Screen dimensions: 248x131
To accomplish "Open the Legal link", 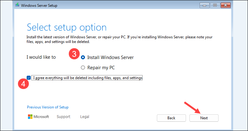I will click(x=85, y=117).
